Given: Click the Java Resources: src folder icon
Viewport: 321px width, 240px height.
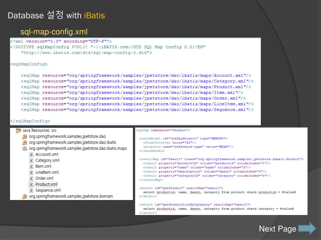Looking at the screenshot, I should 18,130.
